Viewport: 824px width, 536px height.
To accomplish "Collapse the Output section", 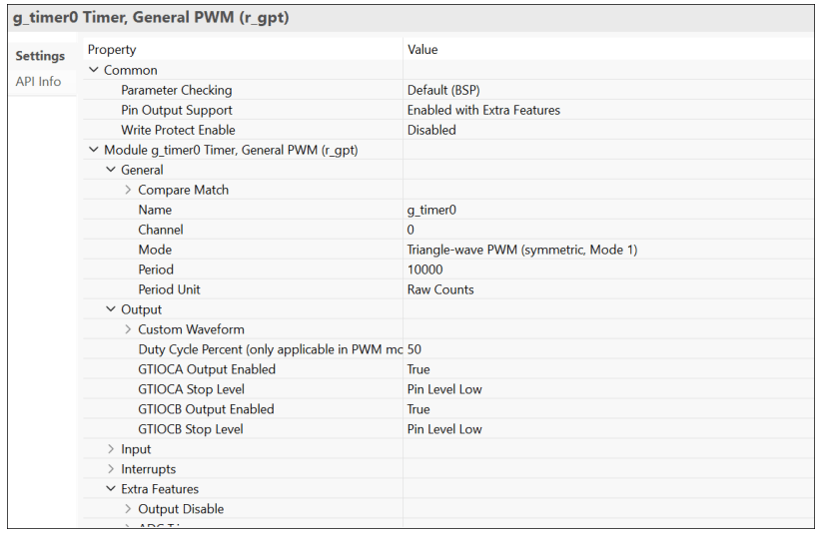I will pyautogui.click(x=111, y=309).
